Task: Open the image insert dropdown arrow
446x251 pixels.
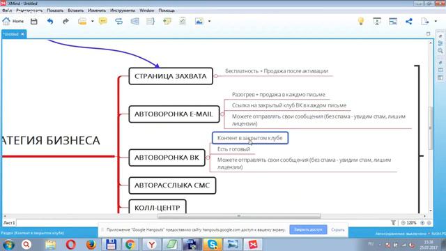Action: (209, 21)
